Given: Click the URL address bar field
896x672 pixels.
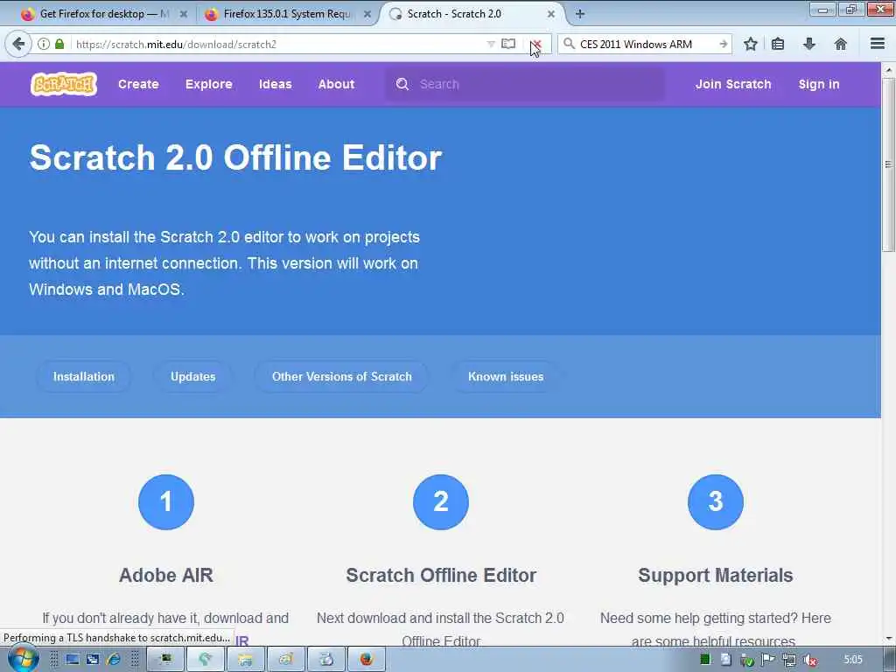Looking at the screenshot, I should coord(280,44).
